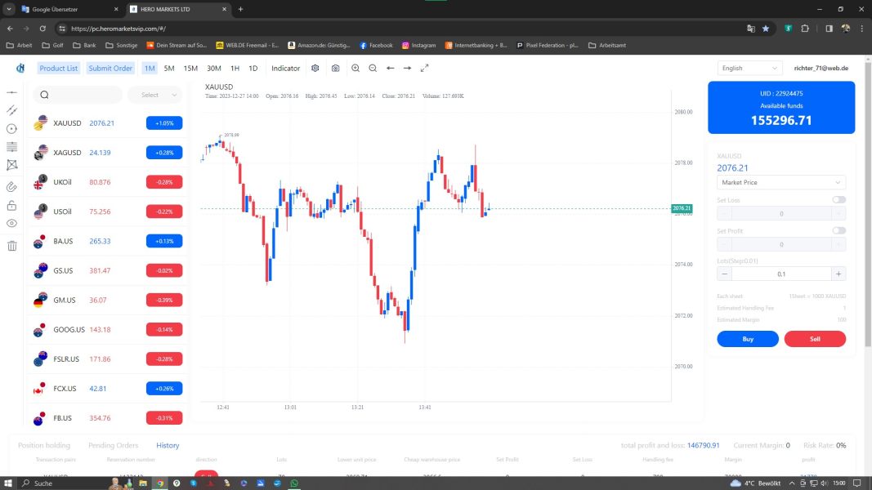Open WhatsApp from the taskbar
This screenshot has height=490, width=872.
tap(294, 483)
